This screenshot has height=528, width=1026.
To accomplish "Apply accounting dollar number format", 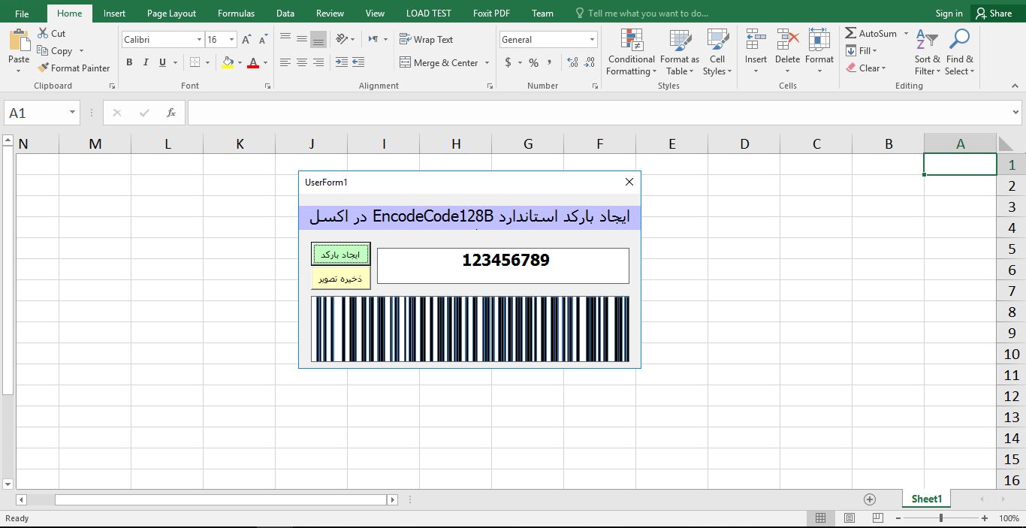I will pos(508,63).
